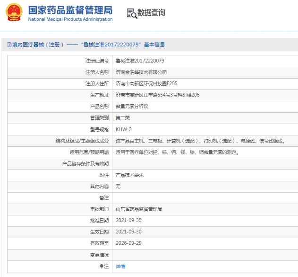298x277 pixels.
Task: Click the 管理类别 label
Action: 99,118
